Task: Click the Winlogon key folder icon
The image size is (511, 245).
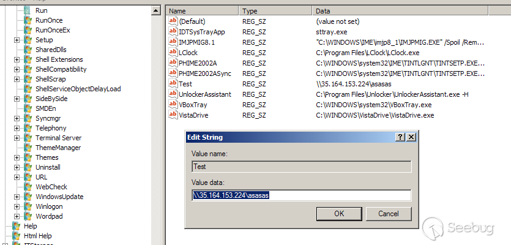Action: pos(28,206)
